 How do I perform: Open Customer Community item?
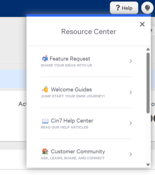click(86, 154)
